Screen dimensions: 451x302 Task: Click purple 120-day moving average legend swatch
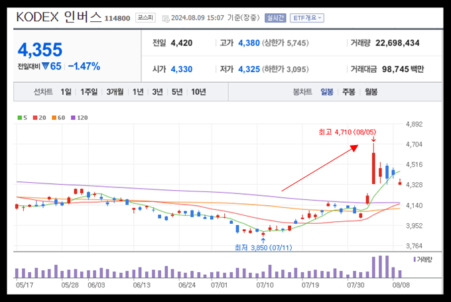tap(73, 117)
